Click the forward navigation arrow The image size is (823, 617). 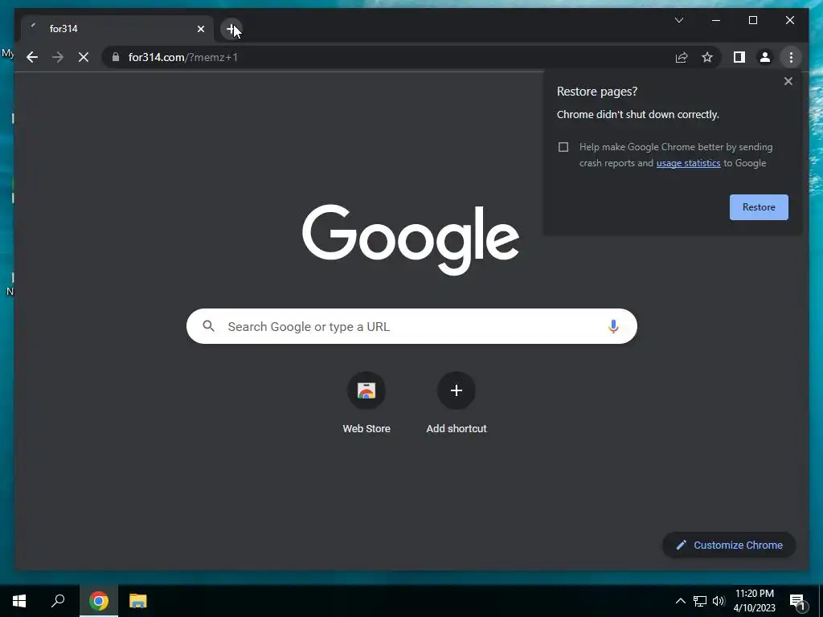pyautogui.click(x=58, y=57)
